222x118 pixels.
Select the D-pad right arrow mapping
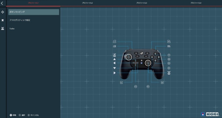(x=115, y=73)
